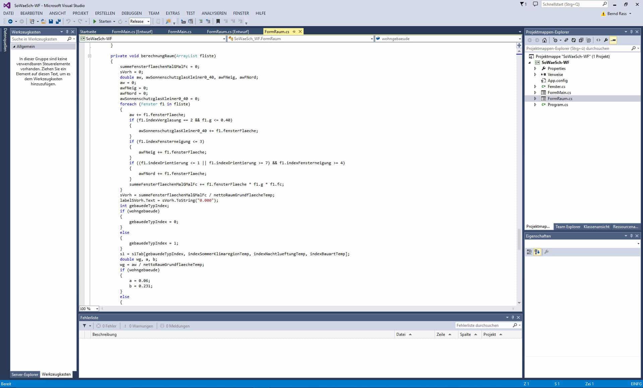Expand the Verweise node
643x388 pixels.
coord(535,75)
